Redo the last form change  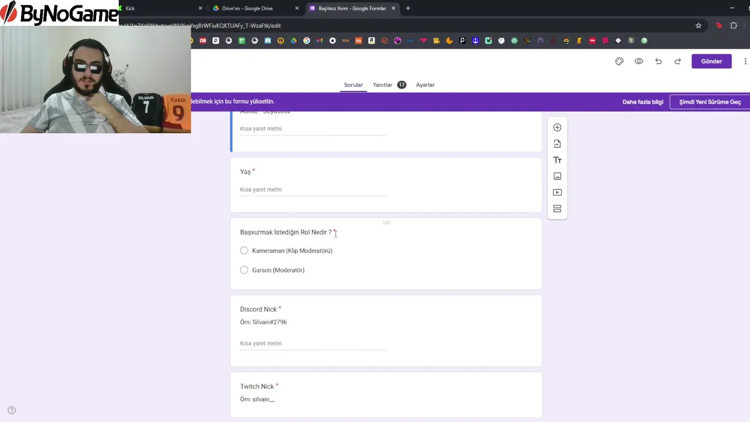678,61
